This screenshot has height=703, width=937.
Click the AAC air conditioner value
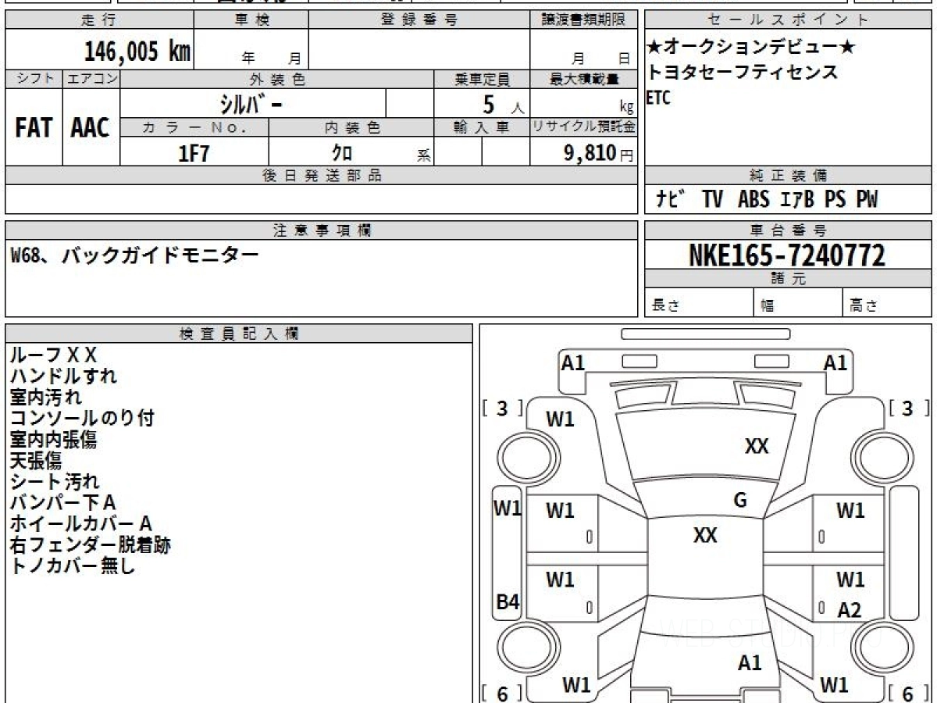91,127
